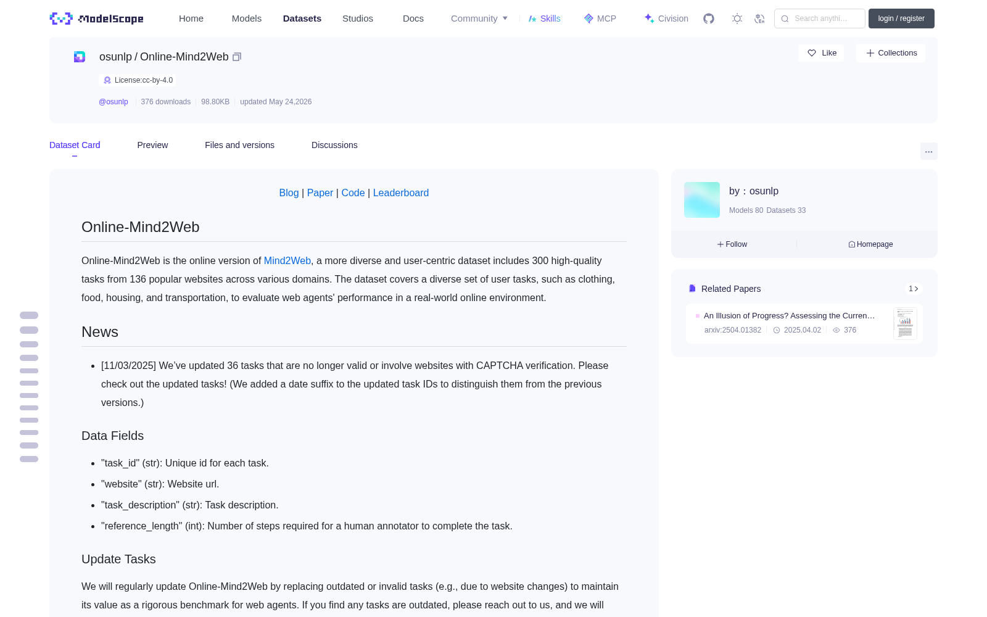This screenshot has width=987, height=617.
Task: Toggle light/dark theme sun icon
Action: 737,19
